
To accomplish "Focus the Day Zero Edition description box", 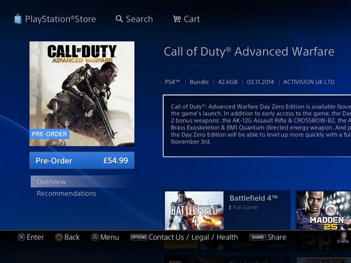I will tap(257, 126).
